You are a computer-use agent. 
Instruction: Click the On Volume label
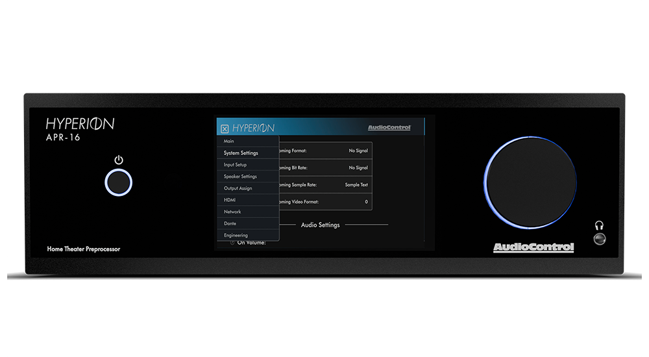click(251, 243)
